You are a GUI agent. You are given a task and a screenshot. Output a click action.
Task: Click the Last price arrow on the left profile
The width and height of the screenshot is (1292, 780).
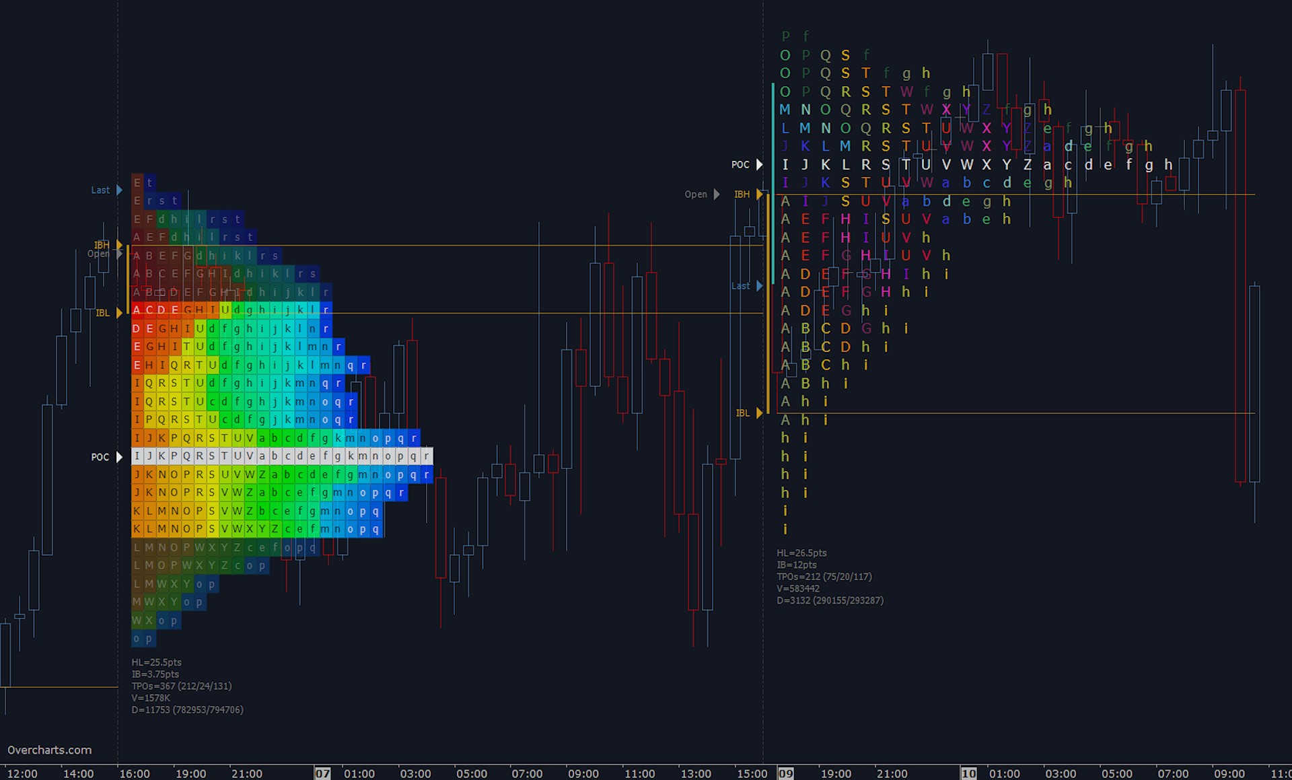(x=118, y=190)
